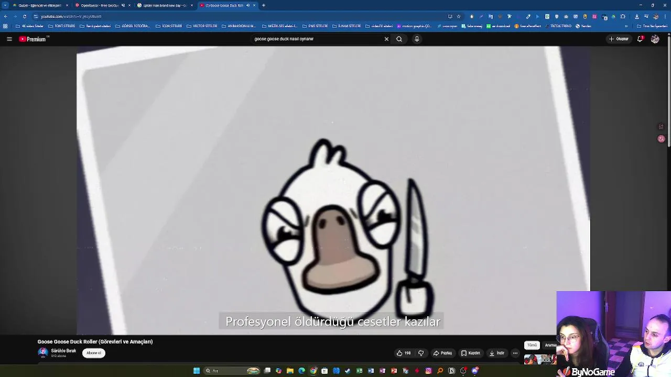671x377 pixels.
Task: Open the FONT SİTELERİ bookmark folder
Action: click(x=61, y=26)
